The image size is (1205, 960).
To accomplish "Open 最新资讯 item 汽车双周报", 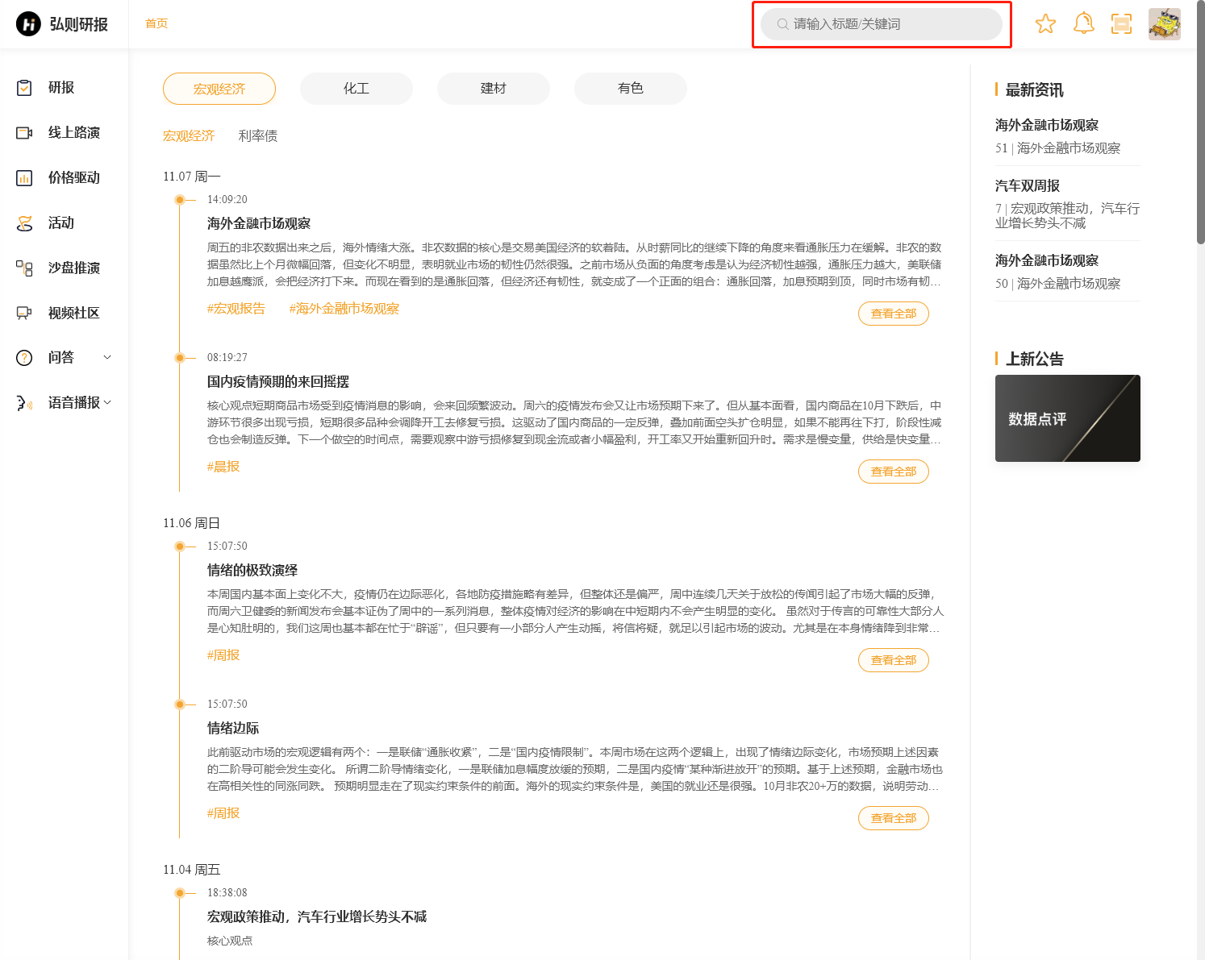I will pyautogui.click(x=1068, y=203).
